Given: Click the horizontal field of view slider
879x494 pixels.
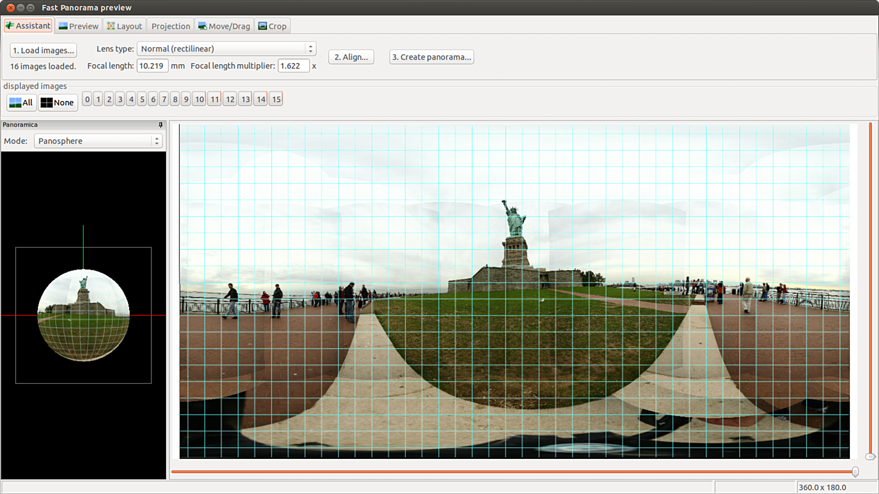Looking at the screenshot, I should (x=855, y=472).
